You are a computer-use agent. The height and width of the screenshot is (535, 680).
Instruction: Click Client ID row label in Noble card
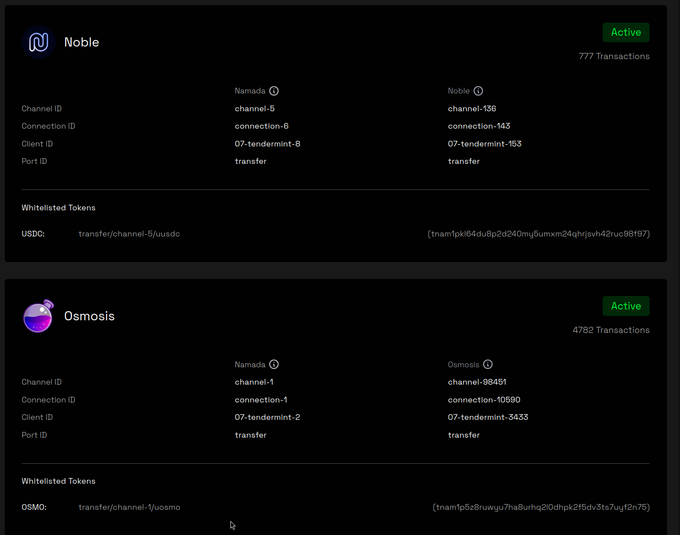point(37,144)
